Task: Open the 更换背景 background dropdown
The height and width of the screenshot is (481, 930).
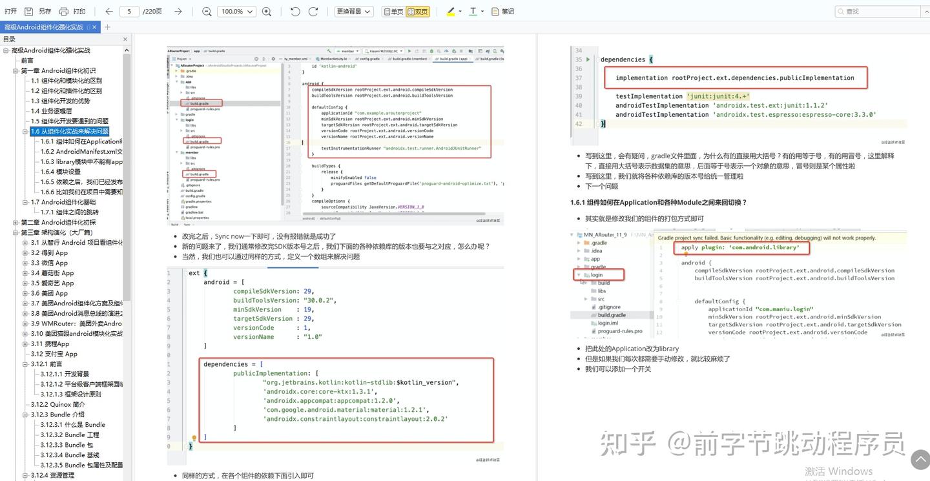Action: 352,11
